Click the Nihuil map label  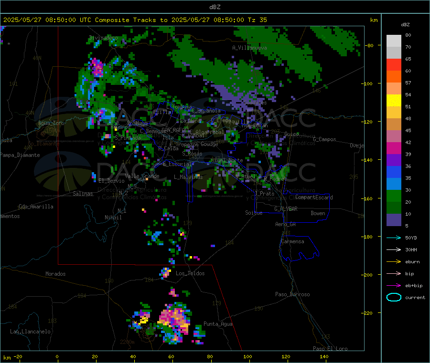point(113,218)
